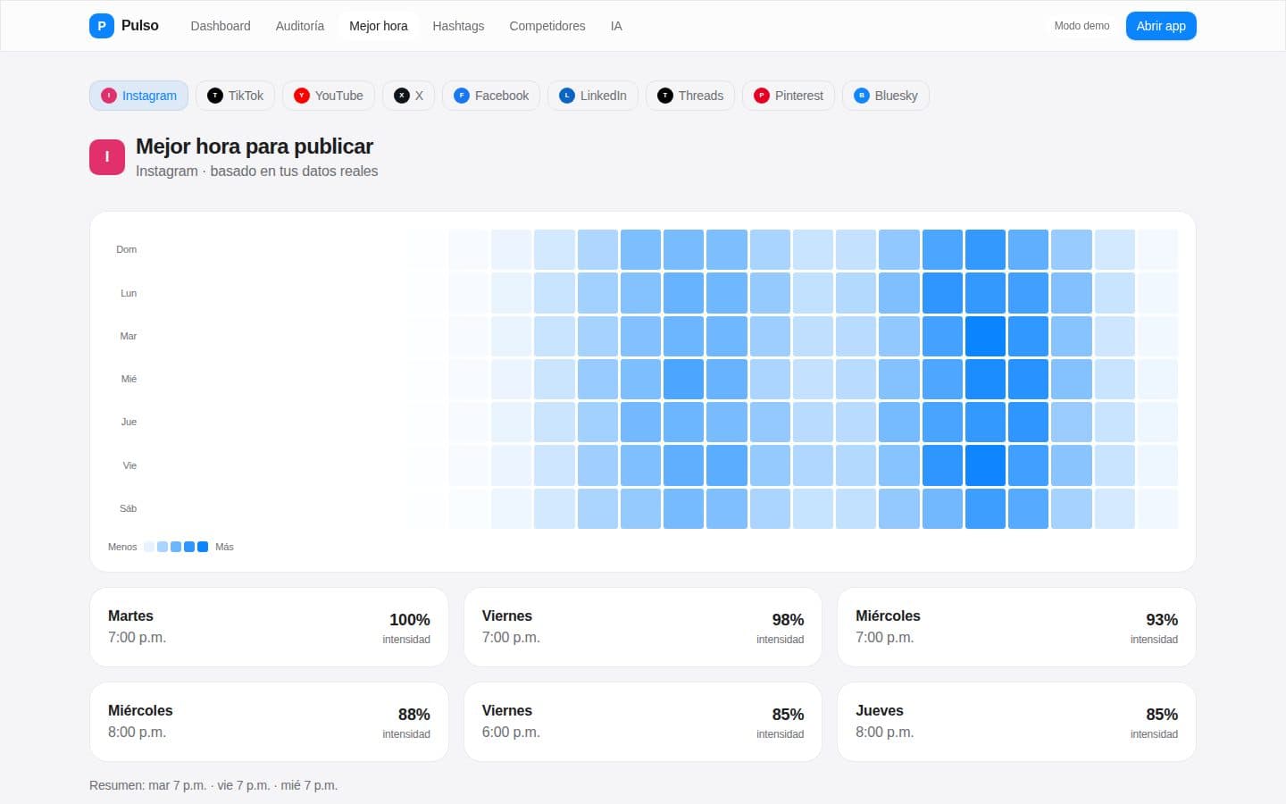Select the LinkedIn platform chip
The image size is (1286, 804).
tap(593, 96)
